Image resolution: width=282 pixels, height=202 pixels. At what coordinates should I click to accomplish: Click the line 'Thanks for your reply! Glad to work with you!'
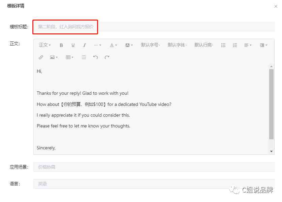[x=83, y=93]
